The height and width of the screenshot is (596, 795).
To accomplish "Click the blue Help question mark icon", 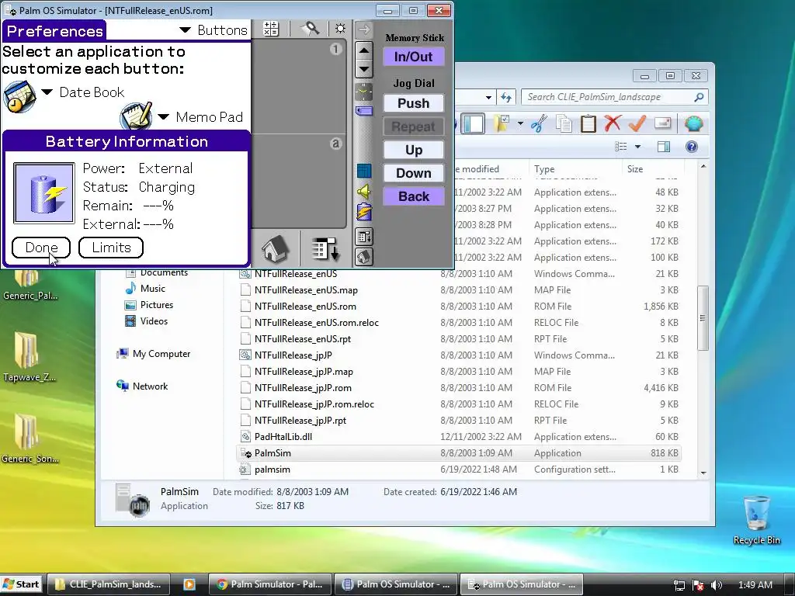I will (x=691, y=147).
